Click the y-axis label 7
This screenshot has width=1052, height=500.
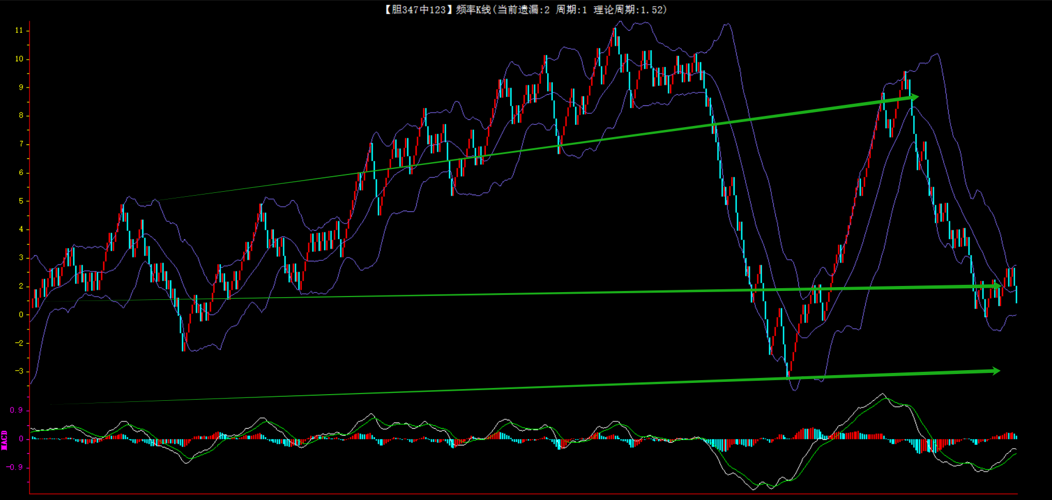click(21, 144)
